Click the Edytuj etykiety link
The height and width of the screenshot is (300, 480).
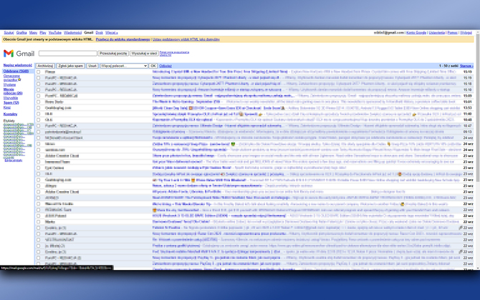(x=14, y=160)
